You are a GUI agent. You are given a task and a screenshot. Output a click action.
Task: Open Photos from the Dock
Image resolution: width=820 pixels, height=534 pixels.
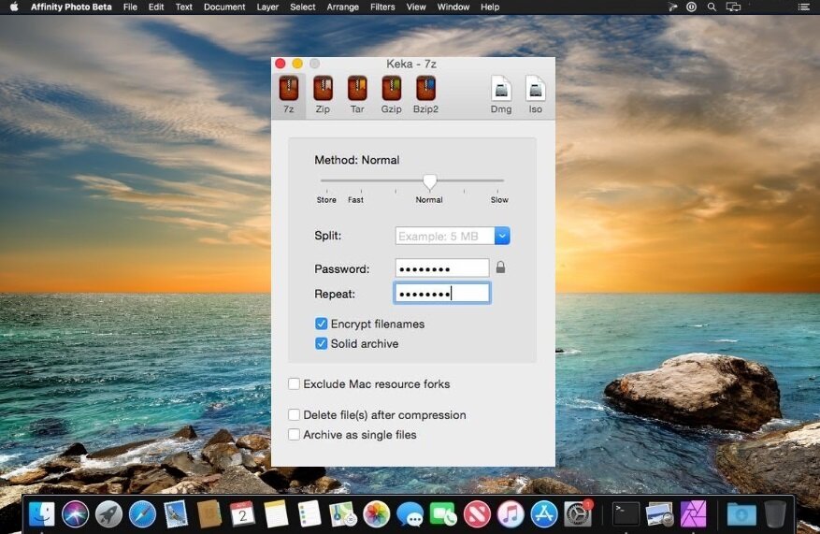[x=377, y=513]
